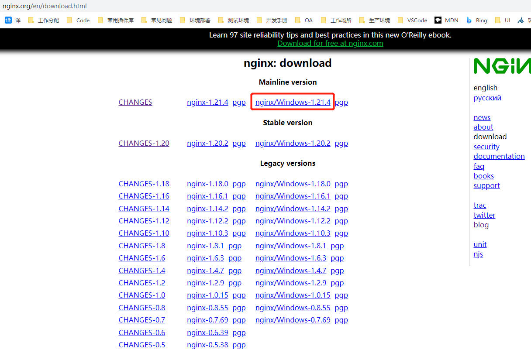Open the 工作分配 bookmark folder

point(43,20)
